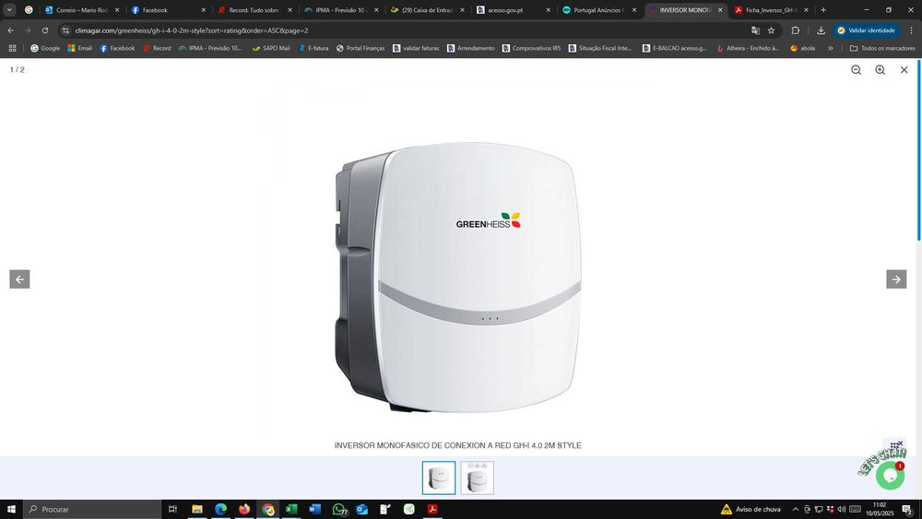The image size is (922, 519).
Task: Switch to the Correio Mario tab
Action: 82,10
